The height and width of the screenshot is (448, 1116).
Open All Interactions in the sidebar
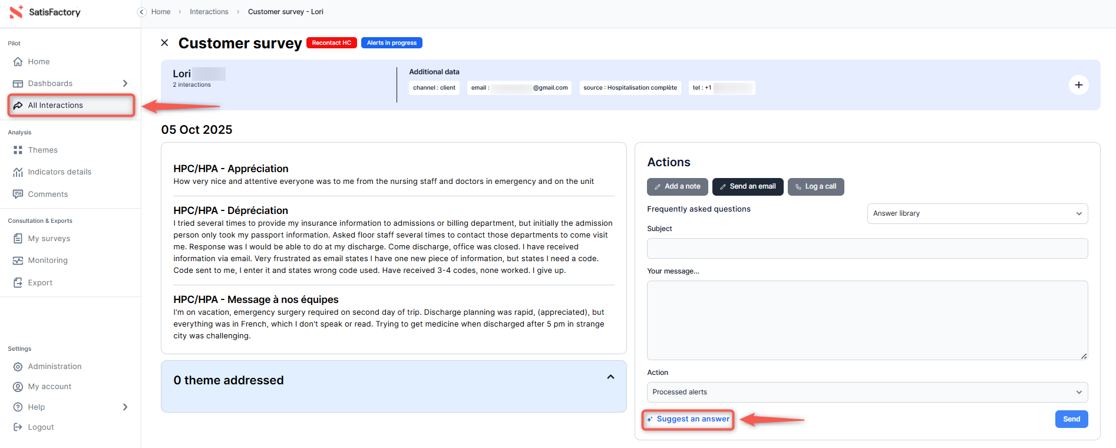tap(55, 106)
